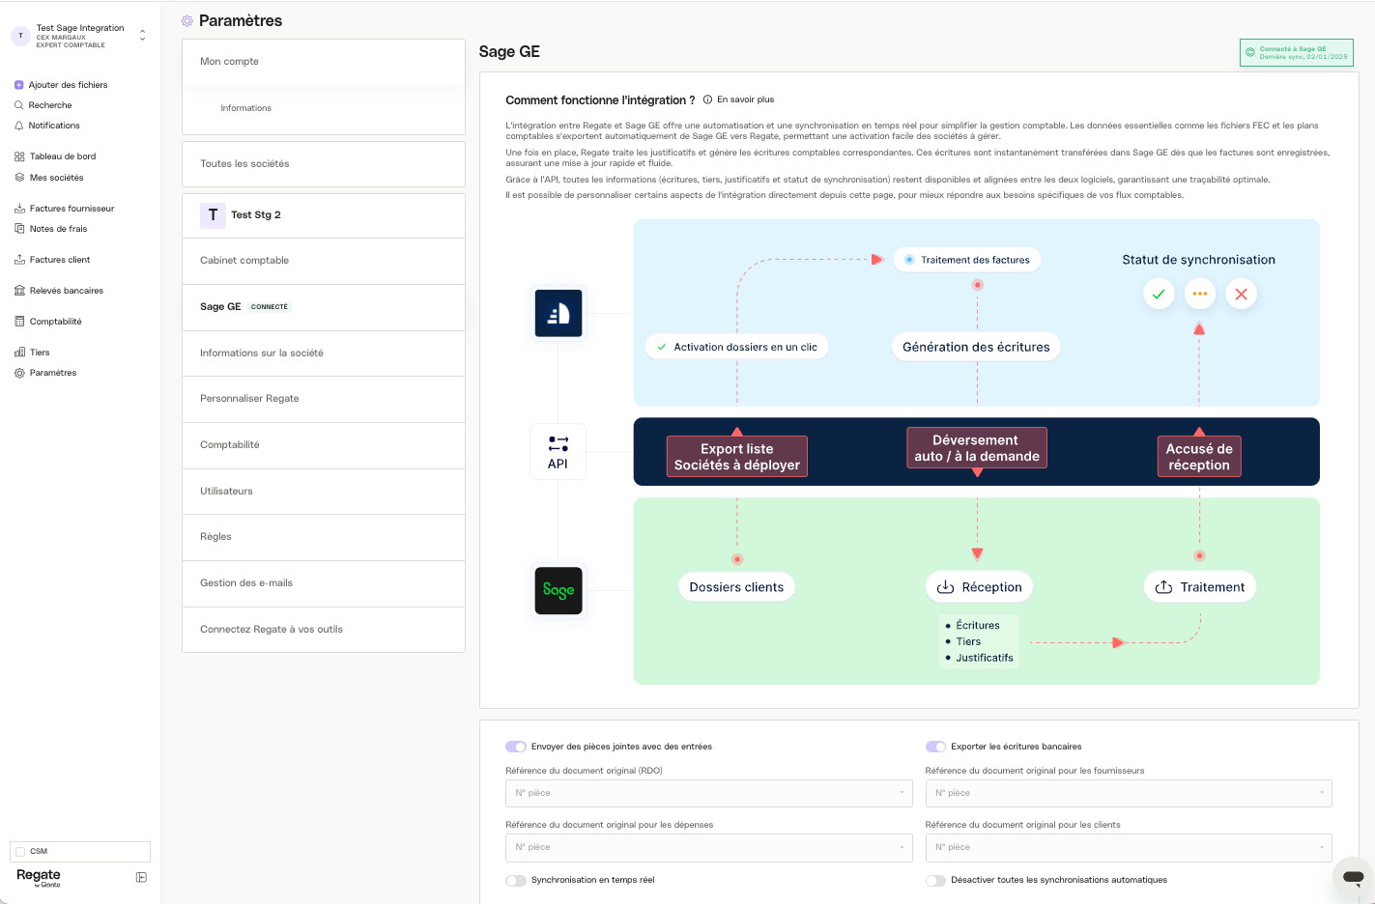Select Cabinet comptable settings item

[x=324, y=261]
